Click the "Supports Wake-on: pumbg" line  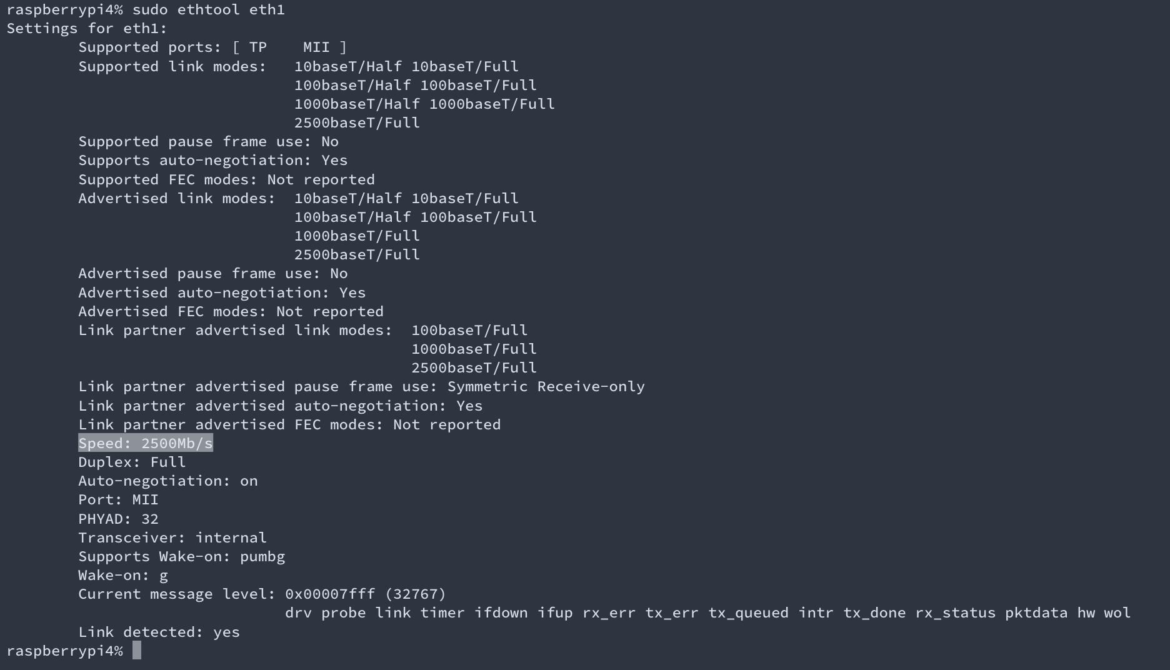coord(181,556)
